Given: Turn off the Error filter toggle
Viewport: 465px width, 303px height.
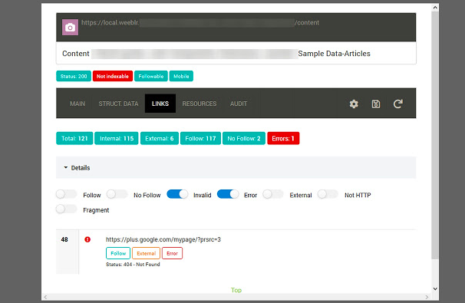Looking at the screenshot, I should pos(228,195).
